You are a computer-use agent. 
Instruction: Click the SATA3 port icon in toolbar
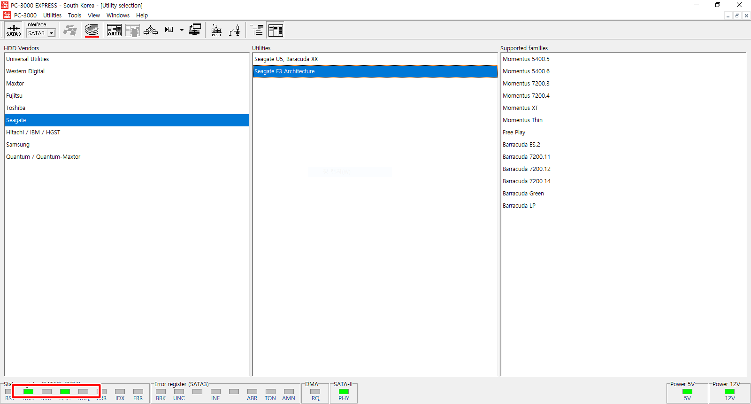click(13, 31)
